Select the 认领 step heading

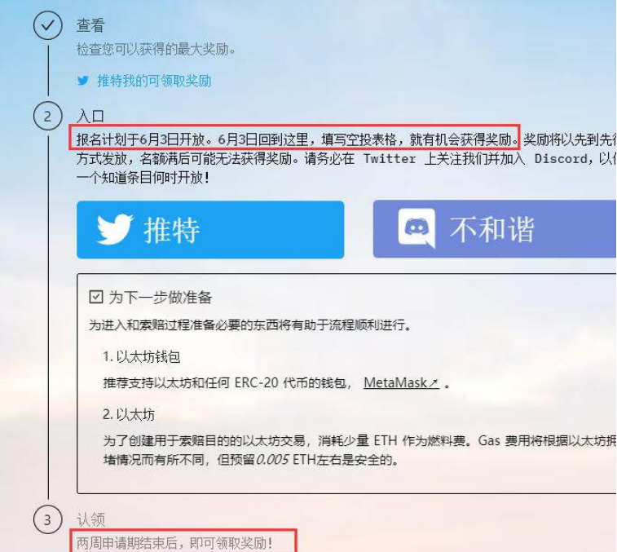(90, 519)
